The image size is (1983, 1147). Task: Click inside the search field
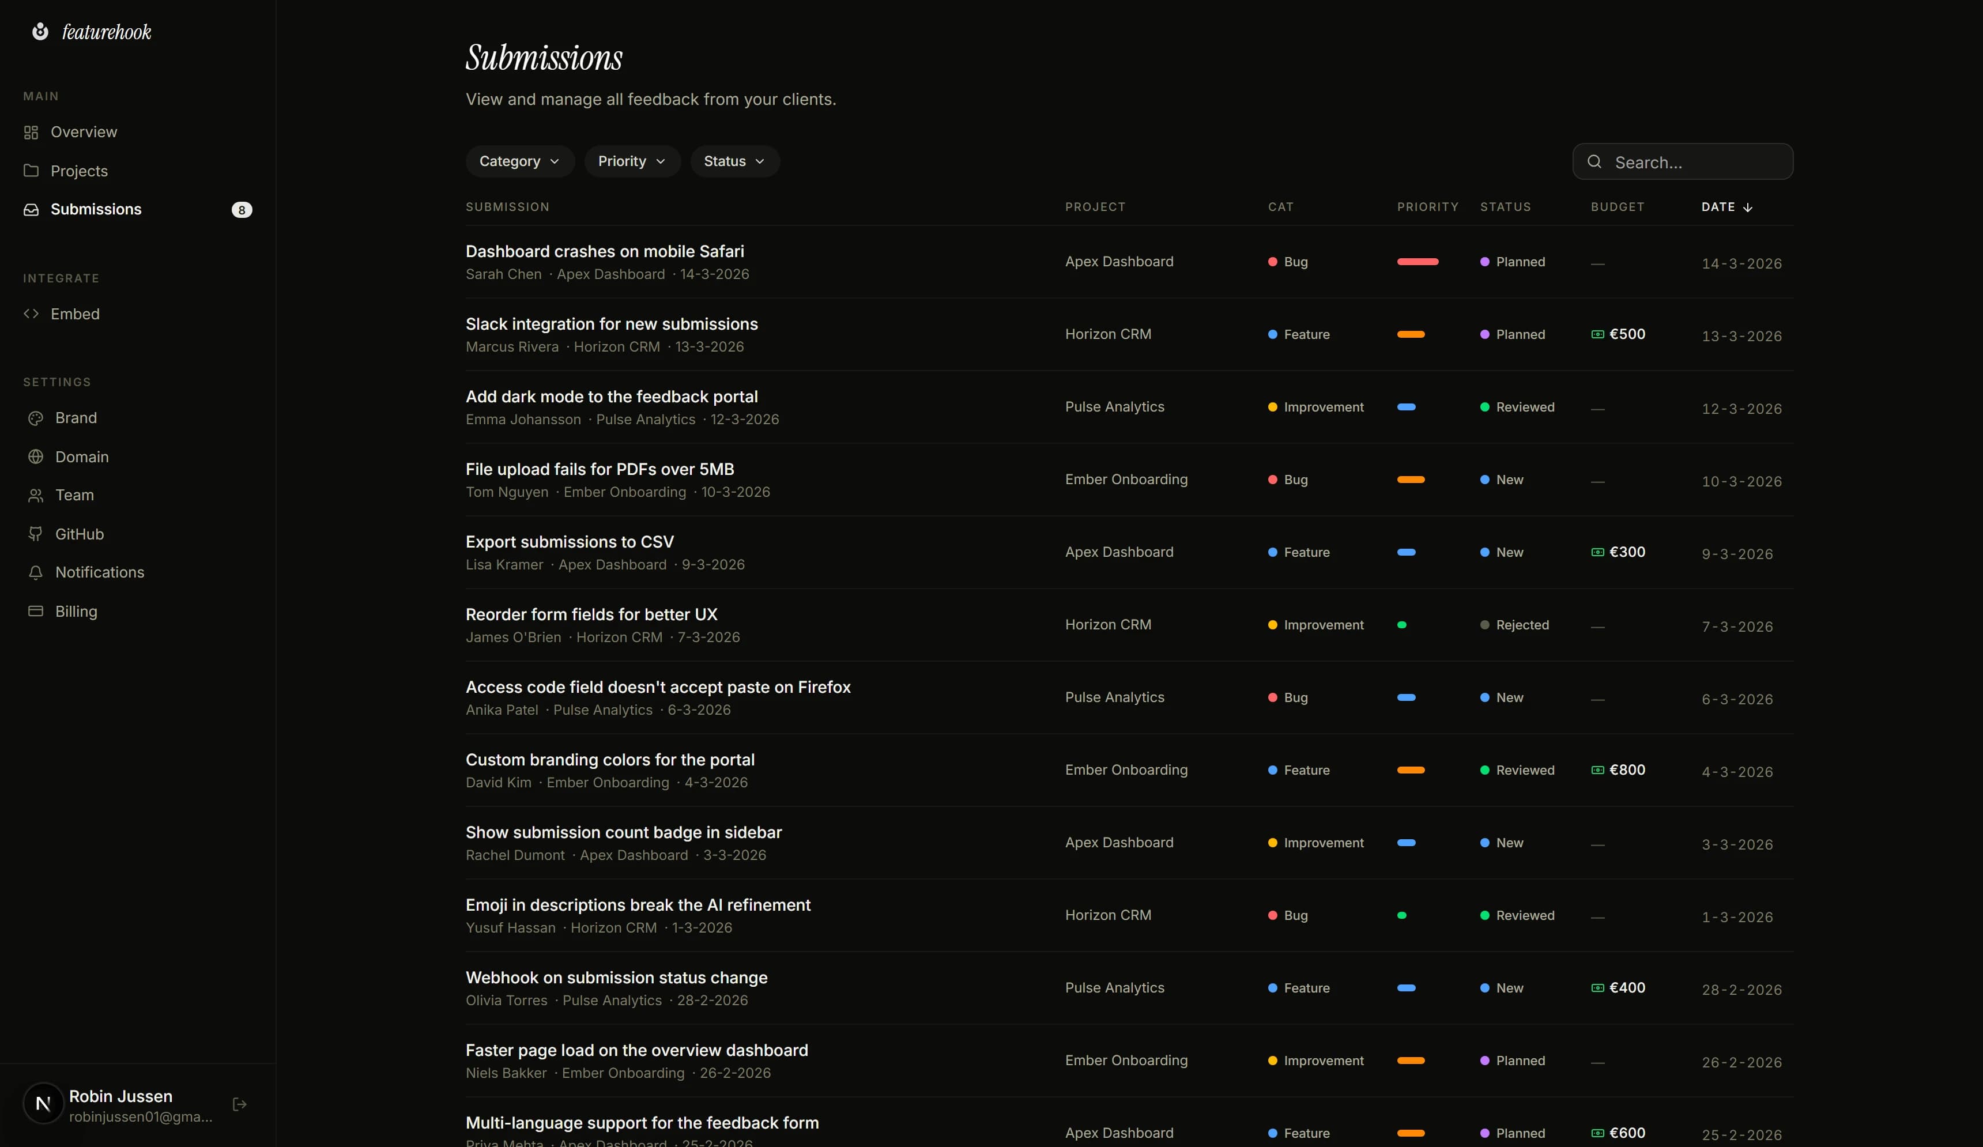1683,161
